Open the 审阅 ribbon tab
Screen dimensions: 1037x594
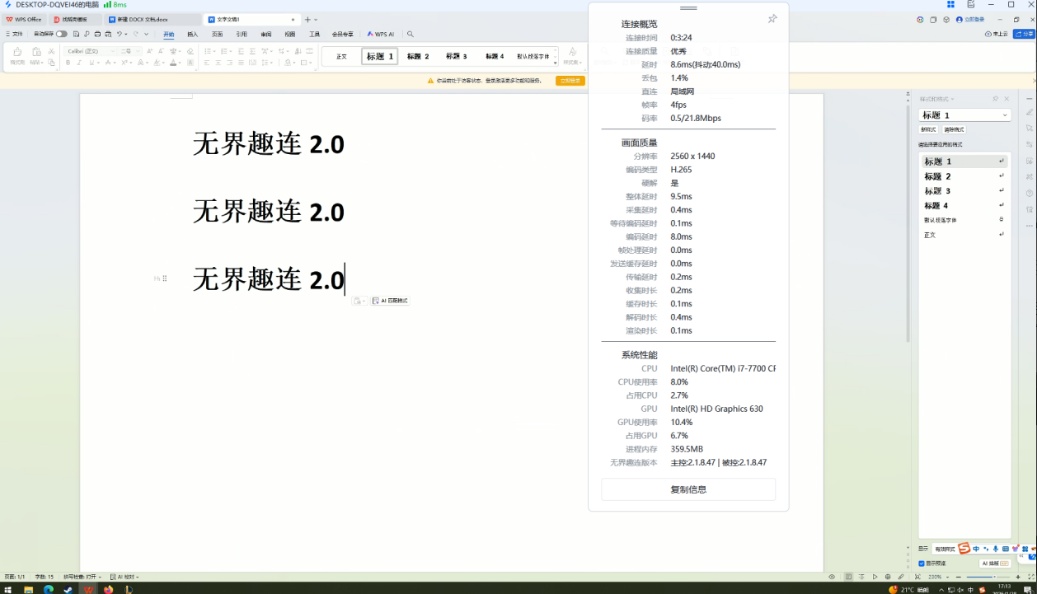point(266,35)
